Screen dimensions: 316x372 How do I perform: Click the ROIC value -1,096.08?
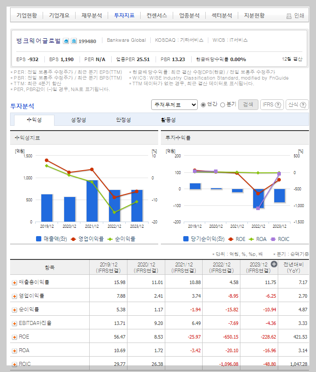click(229, 364)
